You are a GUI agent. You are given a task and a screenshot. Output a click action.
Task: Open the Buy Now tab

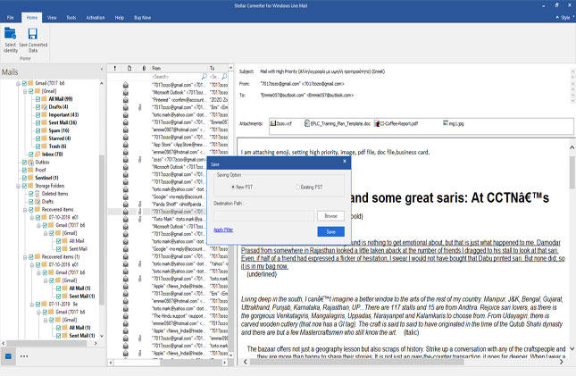click(x=143, y=17)
